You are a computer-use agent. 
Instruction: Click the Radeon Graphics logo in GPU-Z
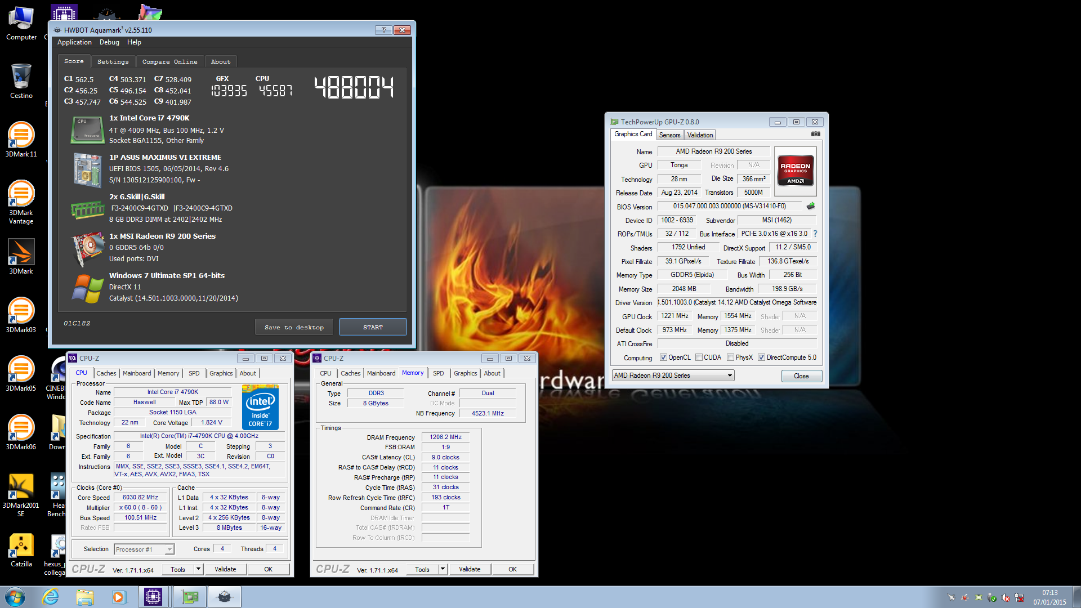tap(795, 170)
